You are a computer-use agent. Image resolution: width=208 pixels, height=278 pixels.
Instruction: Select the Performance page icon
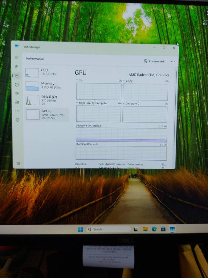coord(17,76)
